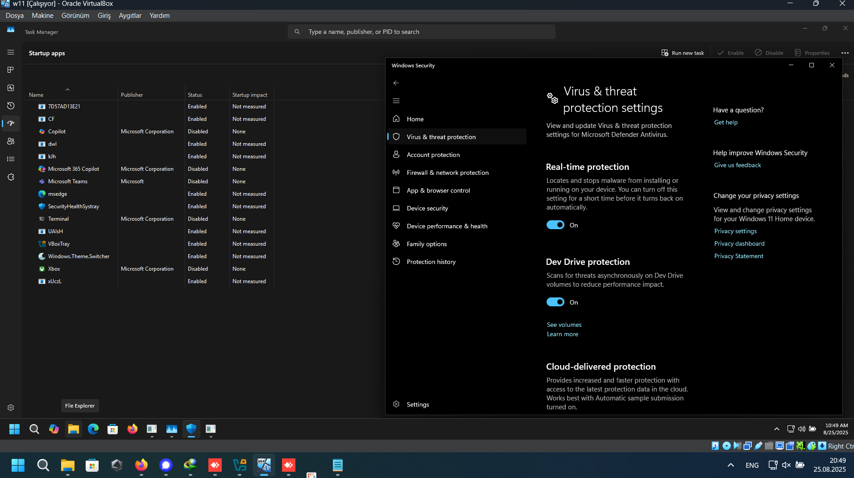Open VirtualBox Aygıtlar menu
This screenshot has width=854, height=478.
(130, 16)
